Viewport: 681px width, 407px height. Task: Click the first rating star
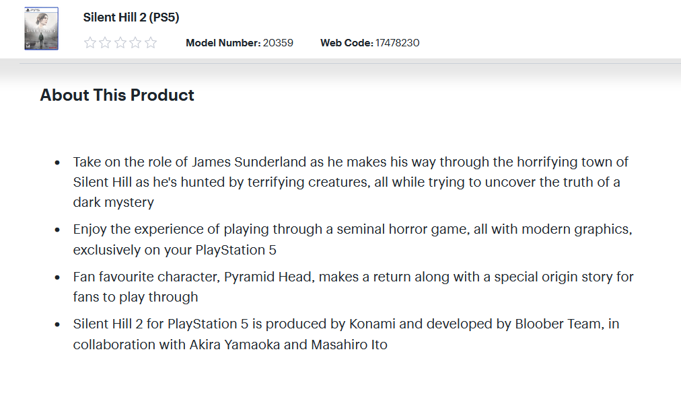click(90, 42)
